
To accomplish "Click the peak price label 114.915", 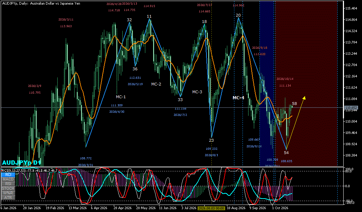I will [x=149, y=6].
